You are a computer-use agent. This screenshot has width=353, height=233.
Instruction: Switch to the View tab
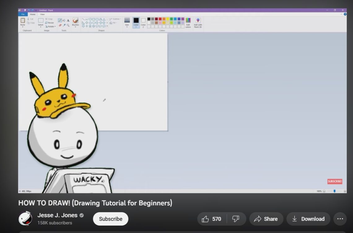coord(42,14)
